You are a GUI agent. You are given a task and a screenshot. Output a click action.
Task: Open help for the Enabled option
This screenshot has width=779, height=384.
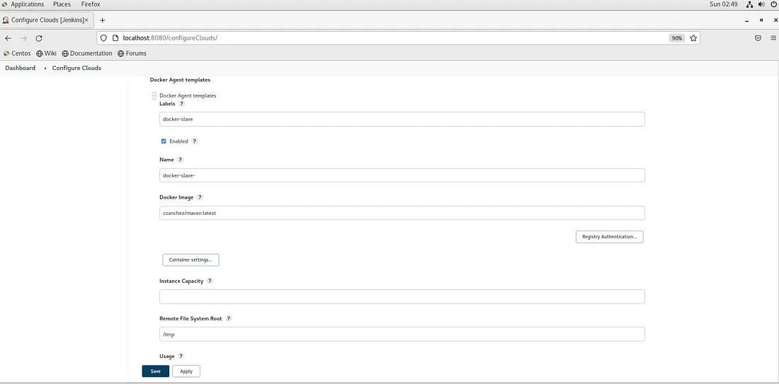point(195,141)
